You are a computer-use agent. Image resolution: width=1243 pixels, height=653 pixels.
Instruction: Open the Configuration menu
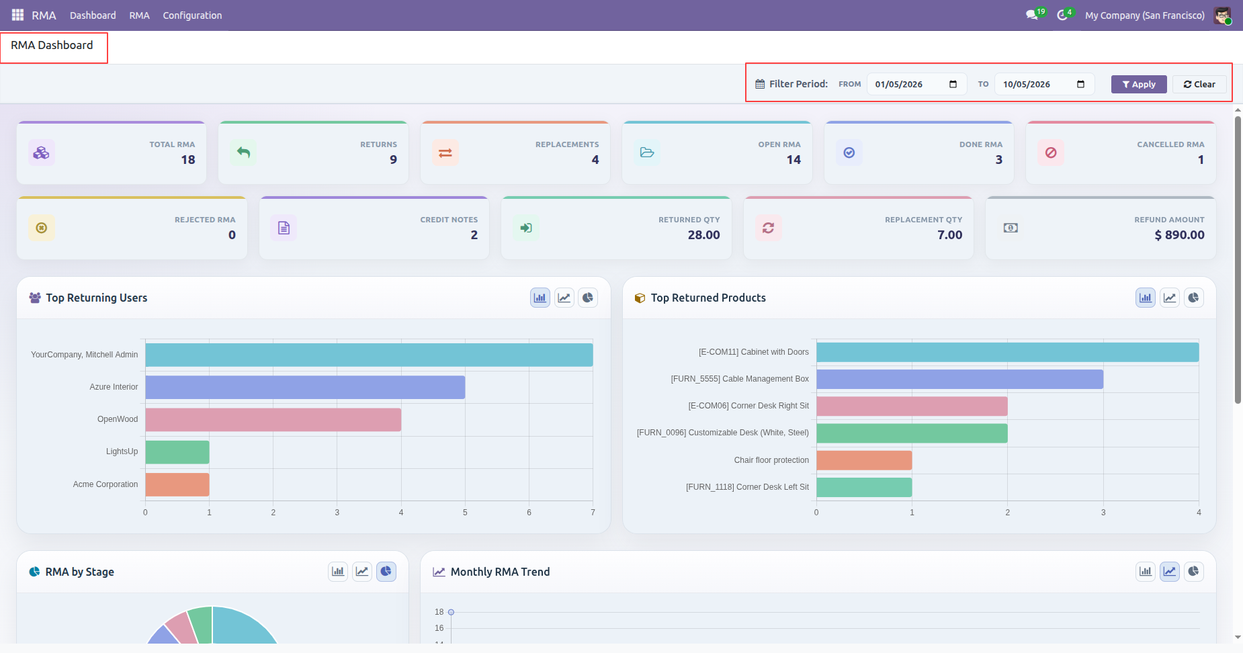(192, 15)
